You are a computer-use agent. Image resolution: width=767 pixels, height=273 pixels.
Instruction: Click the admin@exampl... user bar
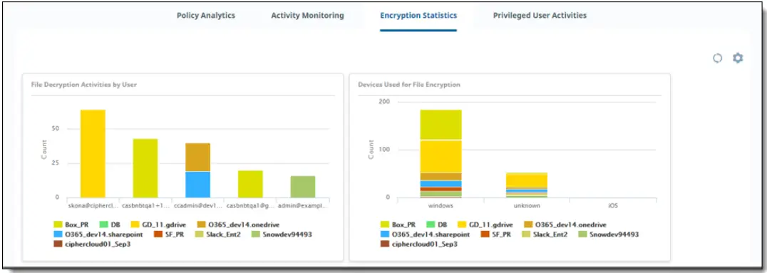(x=303, y=187)
